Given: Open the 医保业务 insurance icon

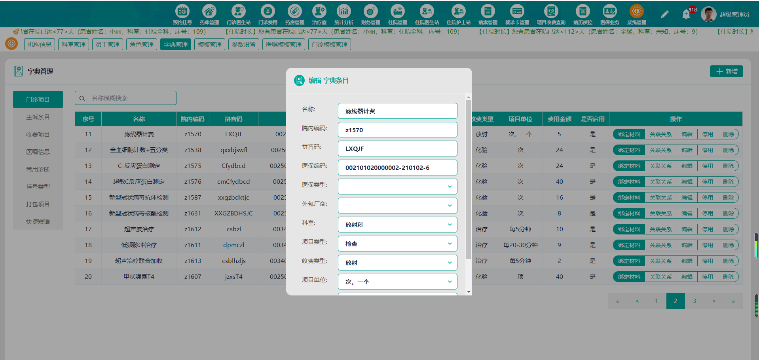Looking at the screenshot, I should 609,15.
